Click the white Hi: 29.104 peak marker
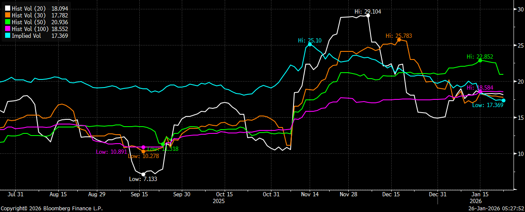Image resolution: width=525 pixels, height=212 pixels. tap(368, 15)
